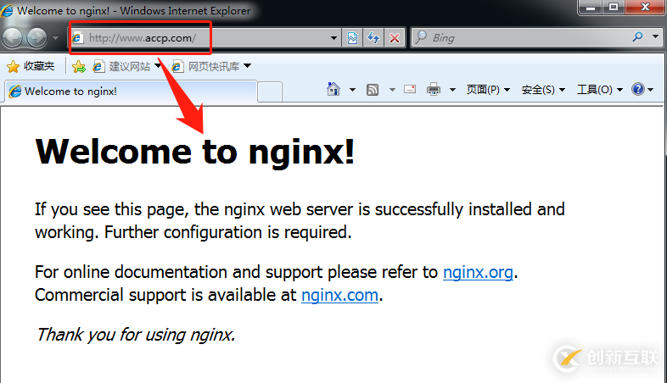Select the Welcome to nginx! tab
Image resolution: width=667 pixels, height=383 pixels.
tap(131, 92)
